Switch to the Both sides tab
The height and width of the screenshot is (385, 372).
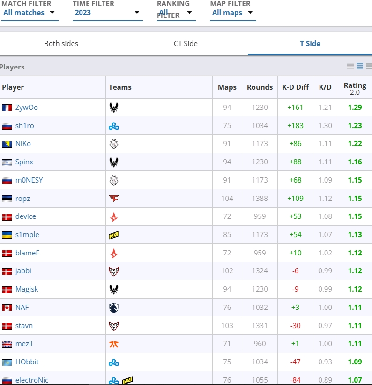coord(61,44)
